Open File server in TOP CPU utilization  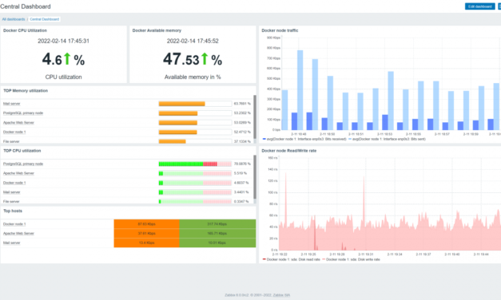tap(11, 201)
